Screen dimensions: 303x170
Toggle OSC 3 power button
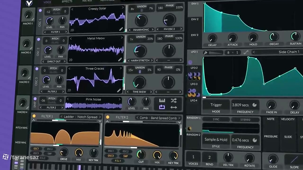(x=37, y=69)
